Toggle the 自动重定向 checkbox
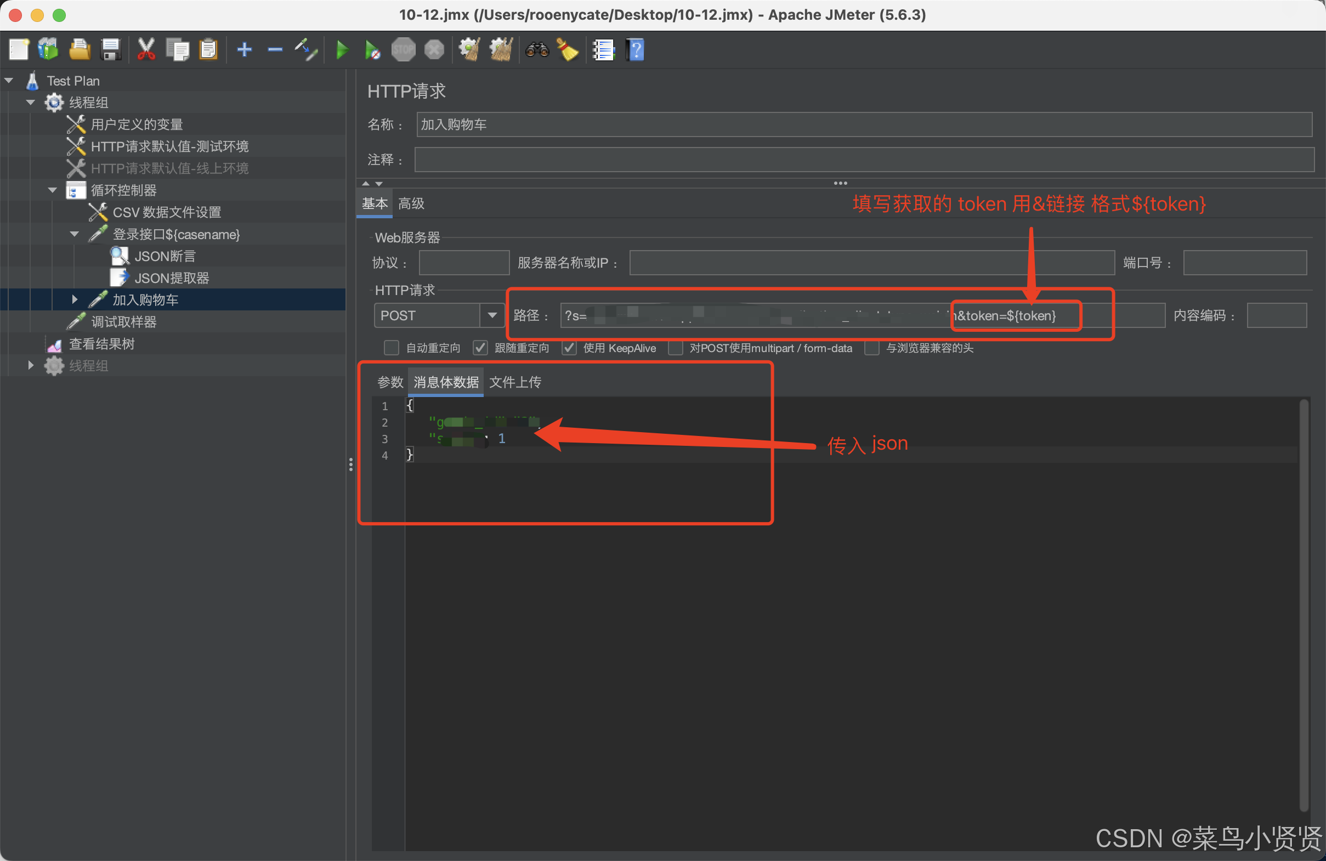 392,348
